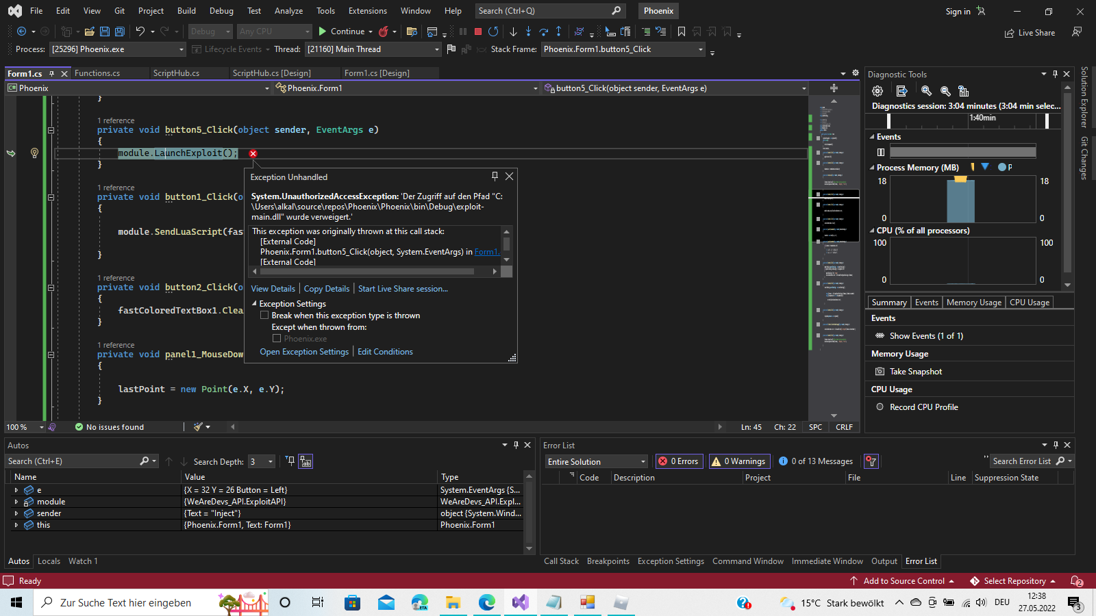Click Save All in the toolbar
Image resolution: width=1096 pixels, height=616 pixels.
(120, 31)
